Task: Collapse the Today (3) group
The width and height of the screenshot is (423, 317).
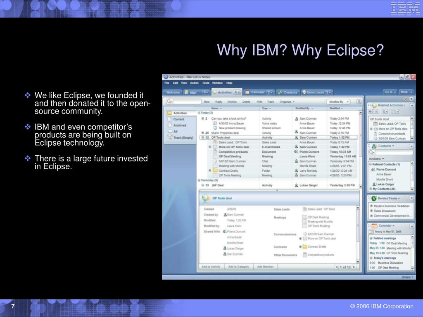Action: [199, 113]
